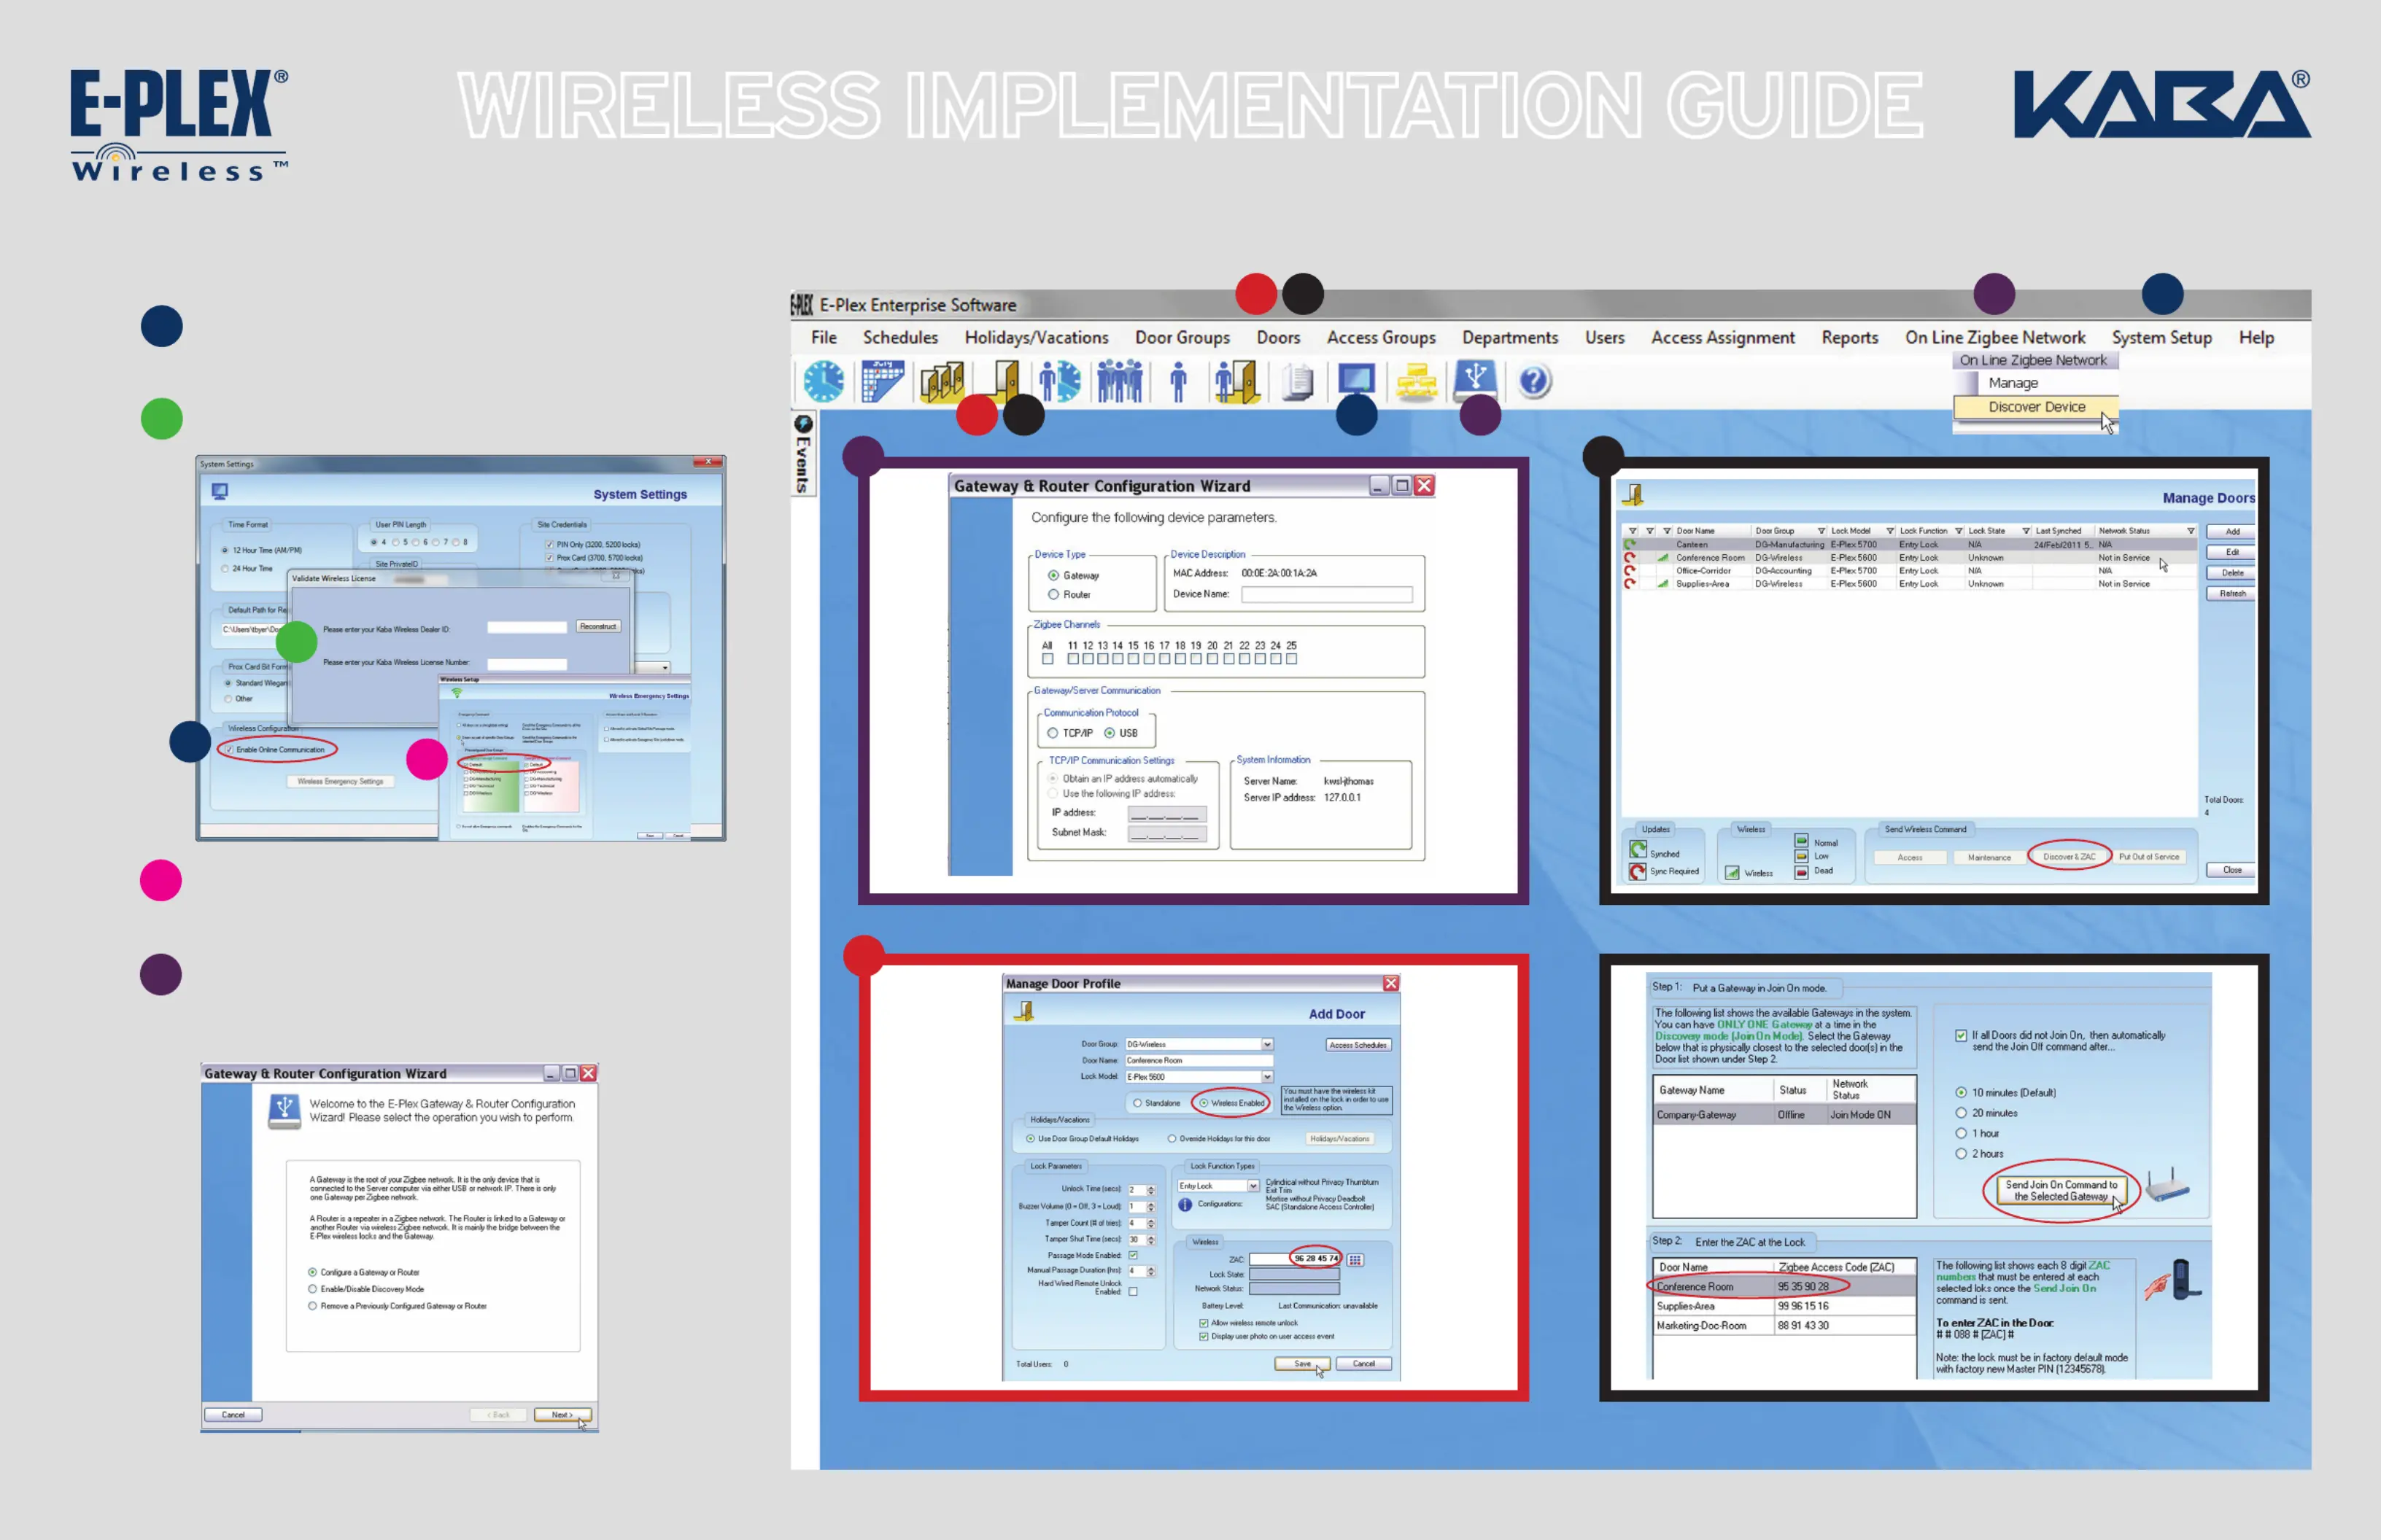Screen dimensions: 2381x1540
Task: Choose Manage from On Line Zigbee menu
Action: coord(2013,383)
